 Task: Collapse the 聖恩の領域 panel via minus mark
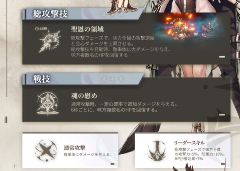point(222,57)
